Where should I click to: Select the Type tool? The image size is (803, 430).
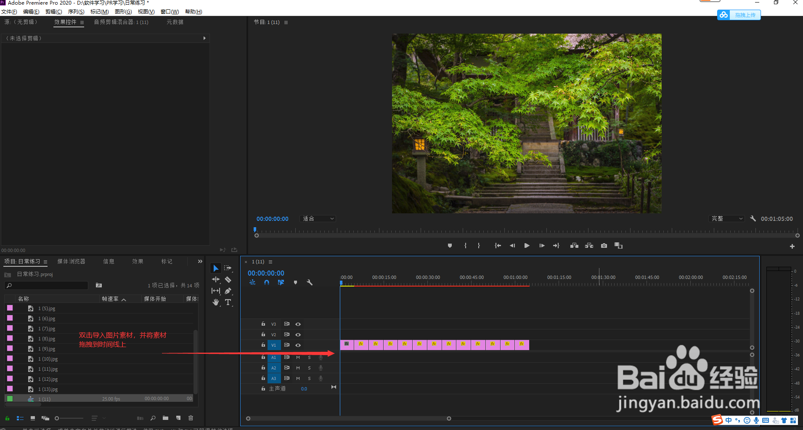(228, 302)
